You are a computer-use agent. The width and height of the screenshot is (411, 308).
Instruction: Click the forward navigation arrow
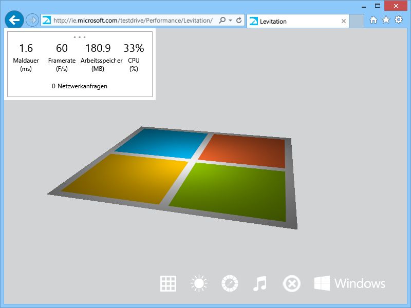(x=32, y=20)
